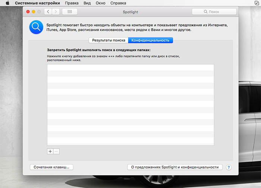Screen dimensions: 261x188
Task: Click the magnifier icon in search field
Action: coord(205,12)
